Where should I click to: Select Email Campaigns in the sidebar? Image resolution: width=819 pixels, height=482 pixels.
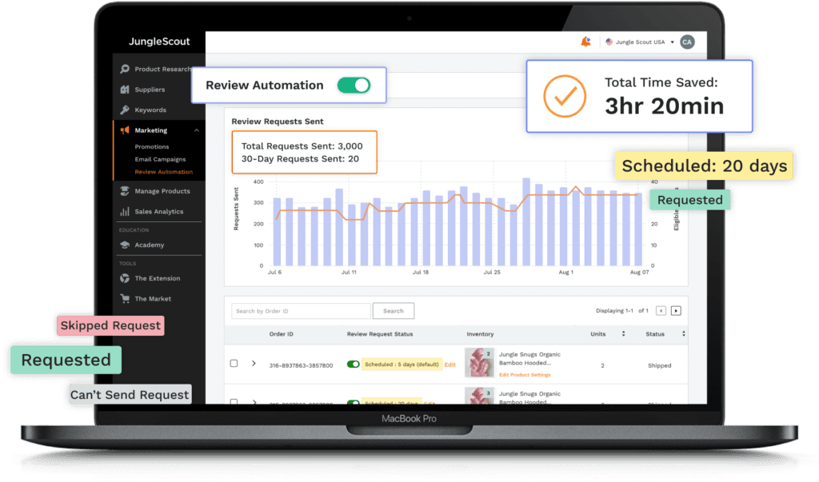click(x=160, y=159)
